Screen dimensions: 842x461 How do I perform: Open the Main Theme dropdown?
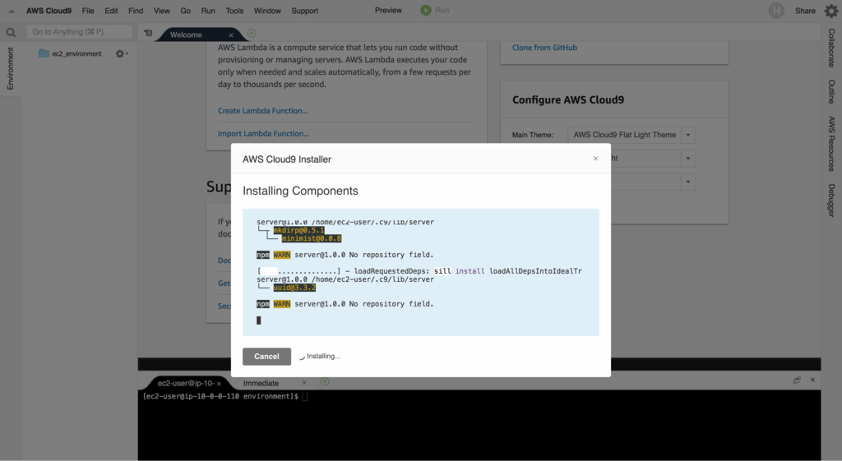pyautogui.click(x=631, y=135)
